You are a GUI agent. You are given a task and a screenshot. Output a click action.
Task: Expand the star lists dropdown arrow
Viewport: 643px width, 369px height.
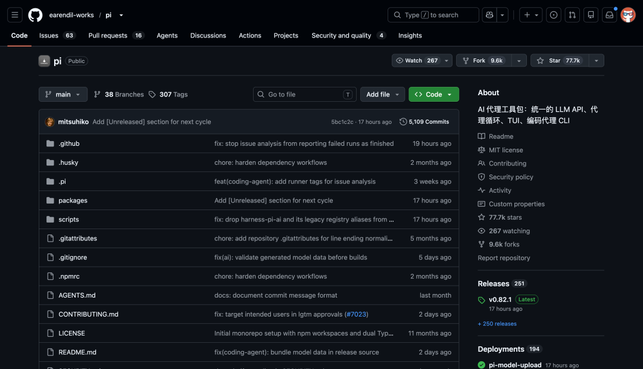click(596, 61)
